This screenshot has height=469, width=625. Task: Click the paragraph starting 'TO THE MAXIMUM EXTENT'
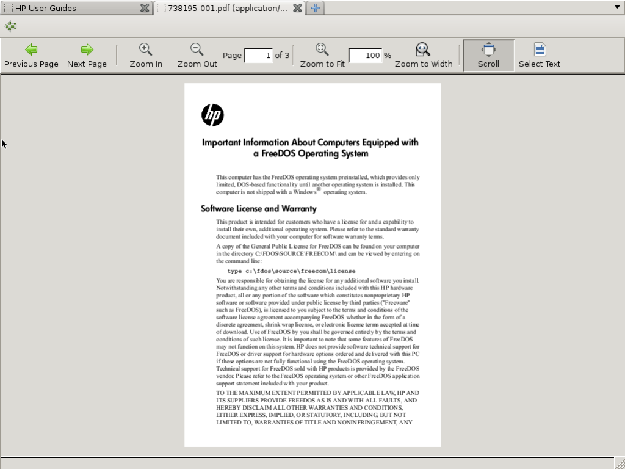tap(317, 407)
